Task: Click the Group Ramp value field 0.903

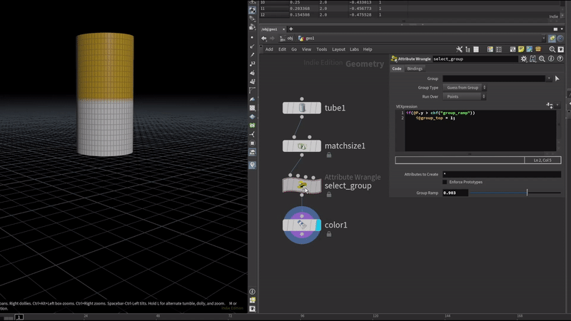Action: tap(455, 193)
